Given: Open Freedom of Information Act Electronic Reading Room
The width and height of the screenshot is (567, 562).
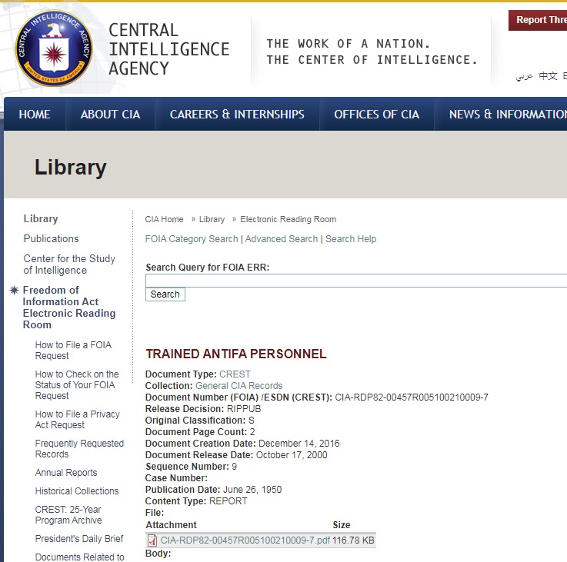Looking at the screenshot, I should [69, 308].
